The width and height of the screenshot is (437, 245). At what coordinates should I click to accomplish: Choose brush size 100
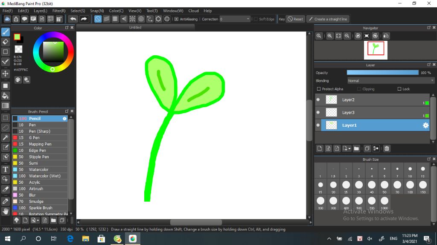pos(410,186)
